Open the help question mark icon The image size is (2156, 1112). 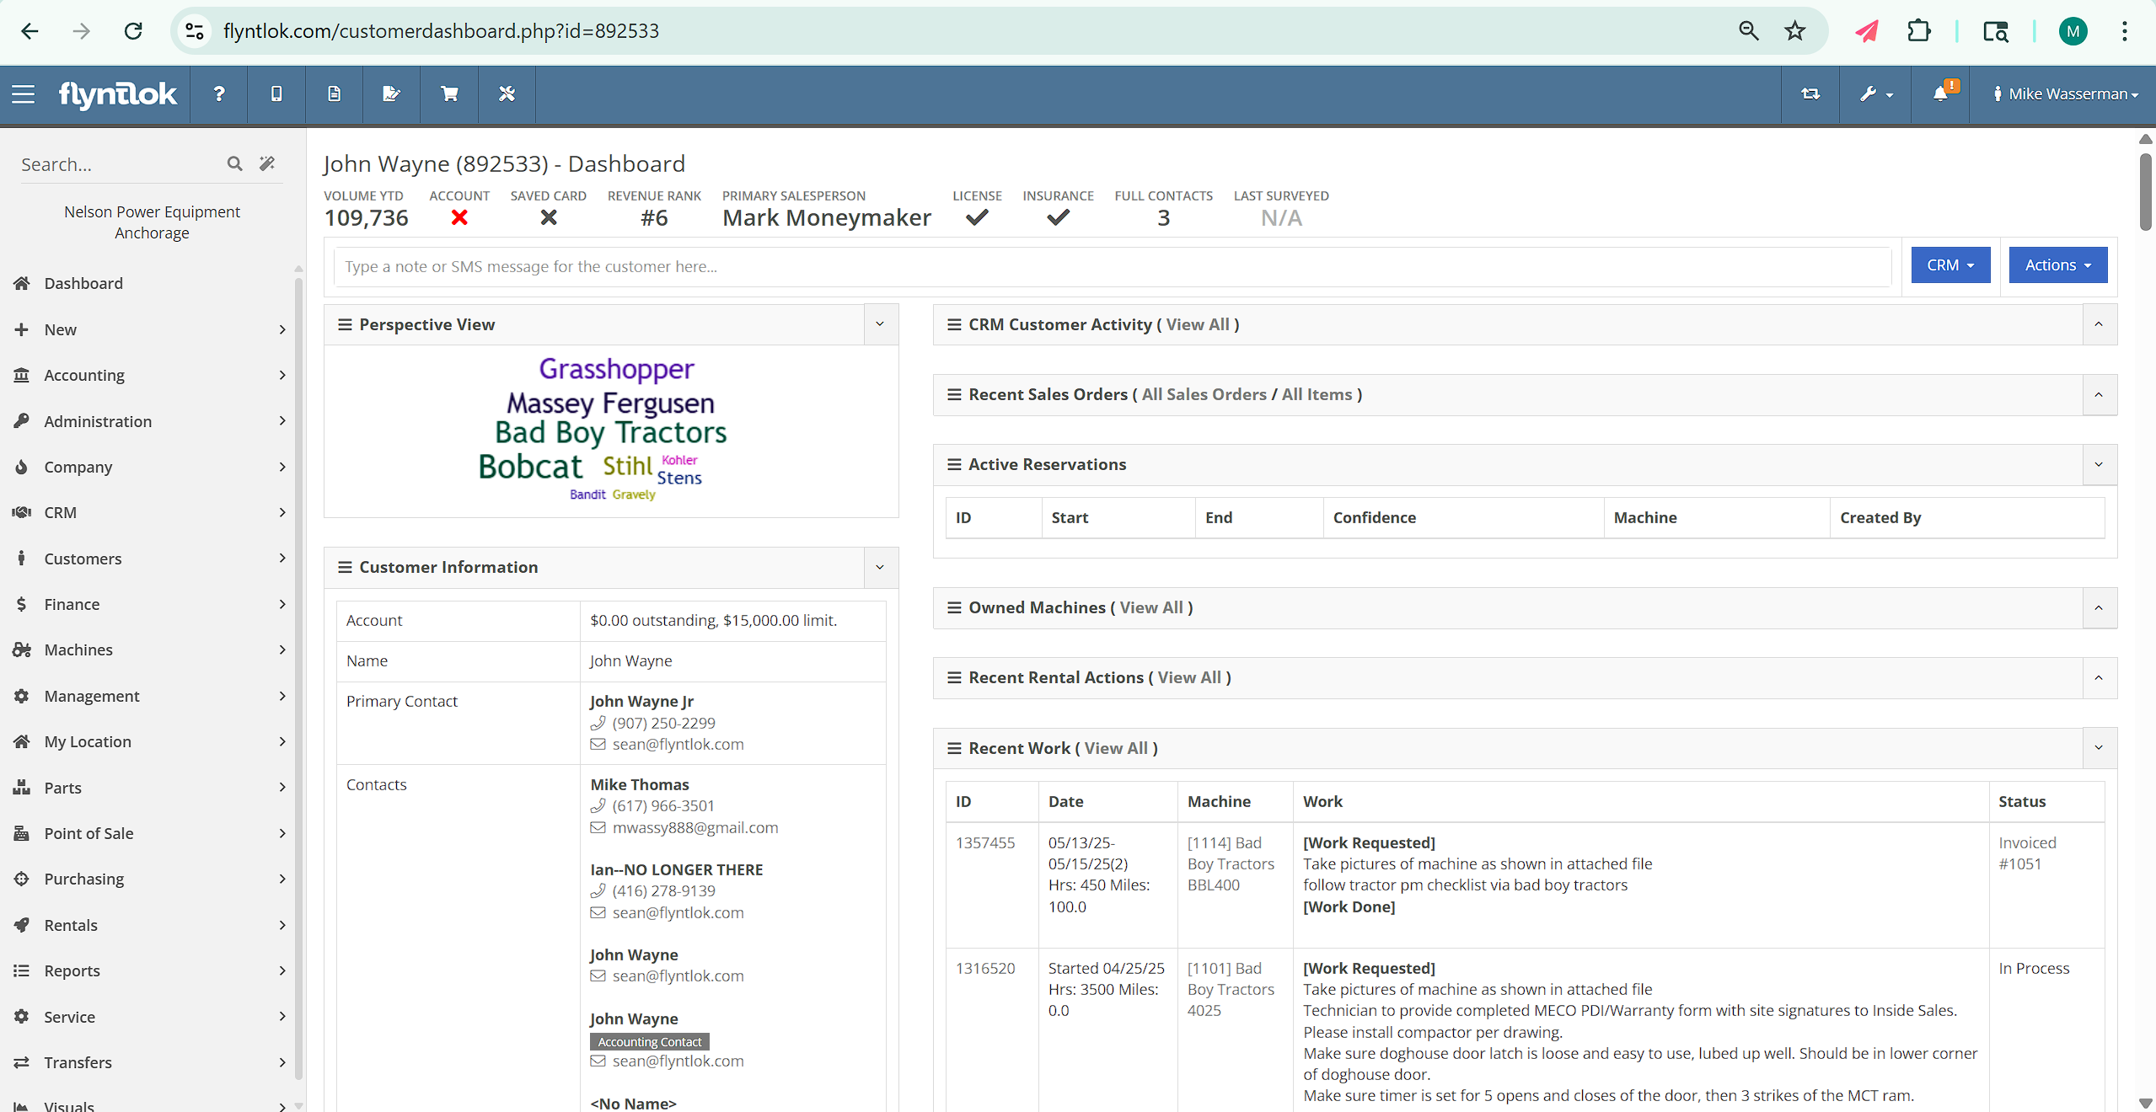click(x=219, y=94)
